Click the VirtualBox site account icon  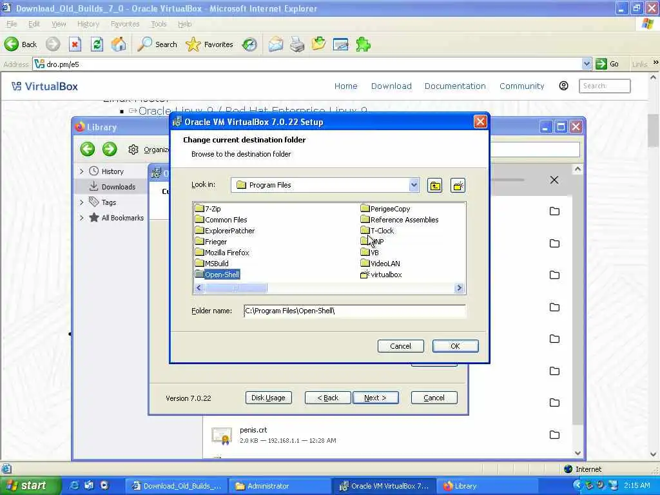pos(563,86)
